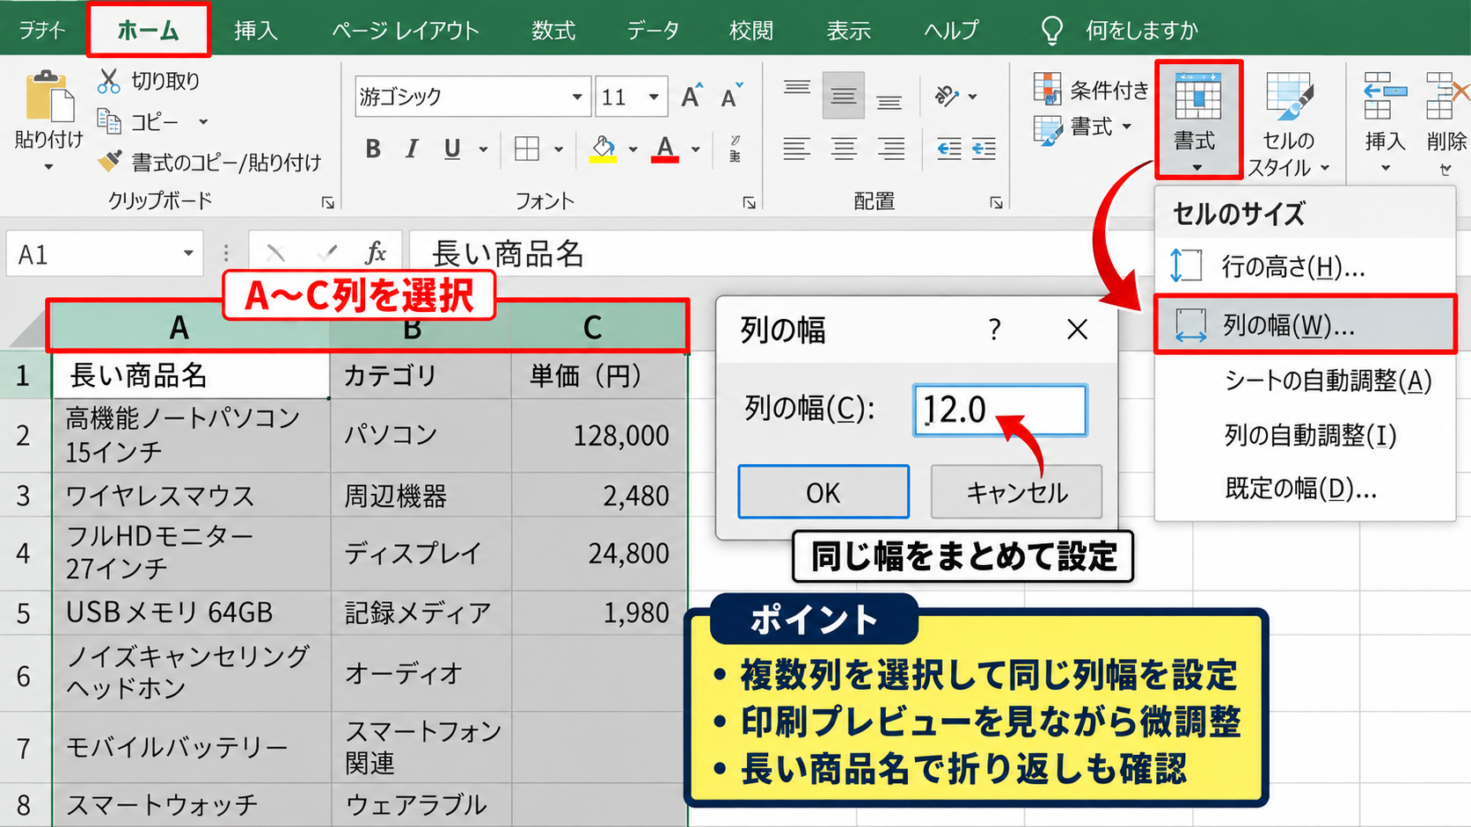Click the Cut scissors icon
Viewport: 1471px width, 827px height.
pos(109,81)
